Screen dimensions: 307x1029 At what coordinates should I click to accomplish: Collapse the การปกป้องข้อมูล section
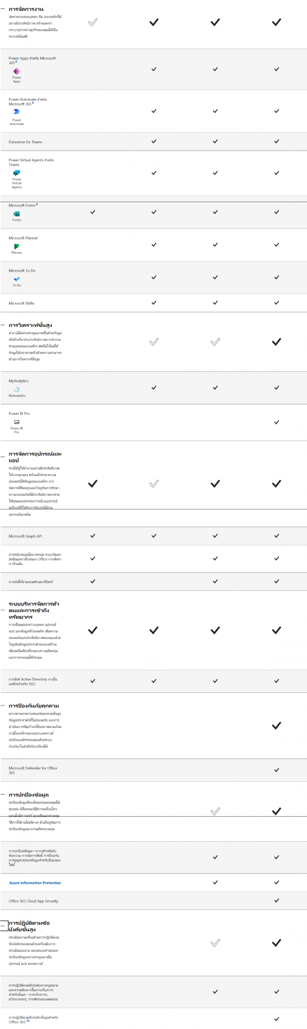[x=3, y=794]
